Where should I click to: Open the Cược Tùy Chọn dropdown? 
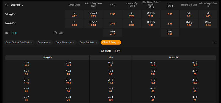click(x=65, y=42)
